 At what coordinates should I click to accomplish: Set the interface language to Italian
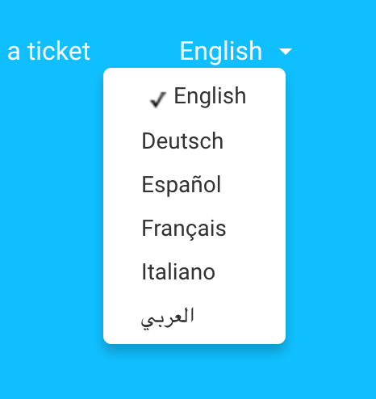pos(194,272)
